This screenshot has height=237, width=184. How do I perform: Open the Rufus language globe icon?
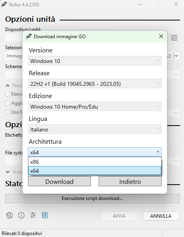point(9,215)
